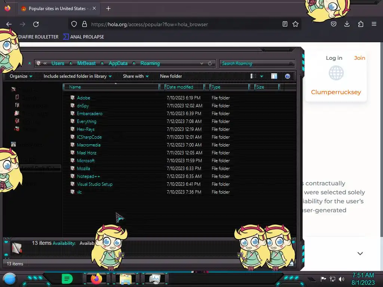Sort by the Size column header

pos(267,87)
